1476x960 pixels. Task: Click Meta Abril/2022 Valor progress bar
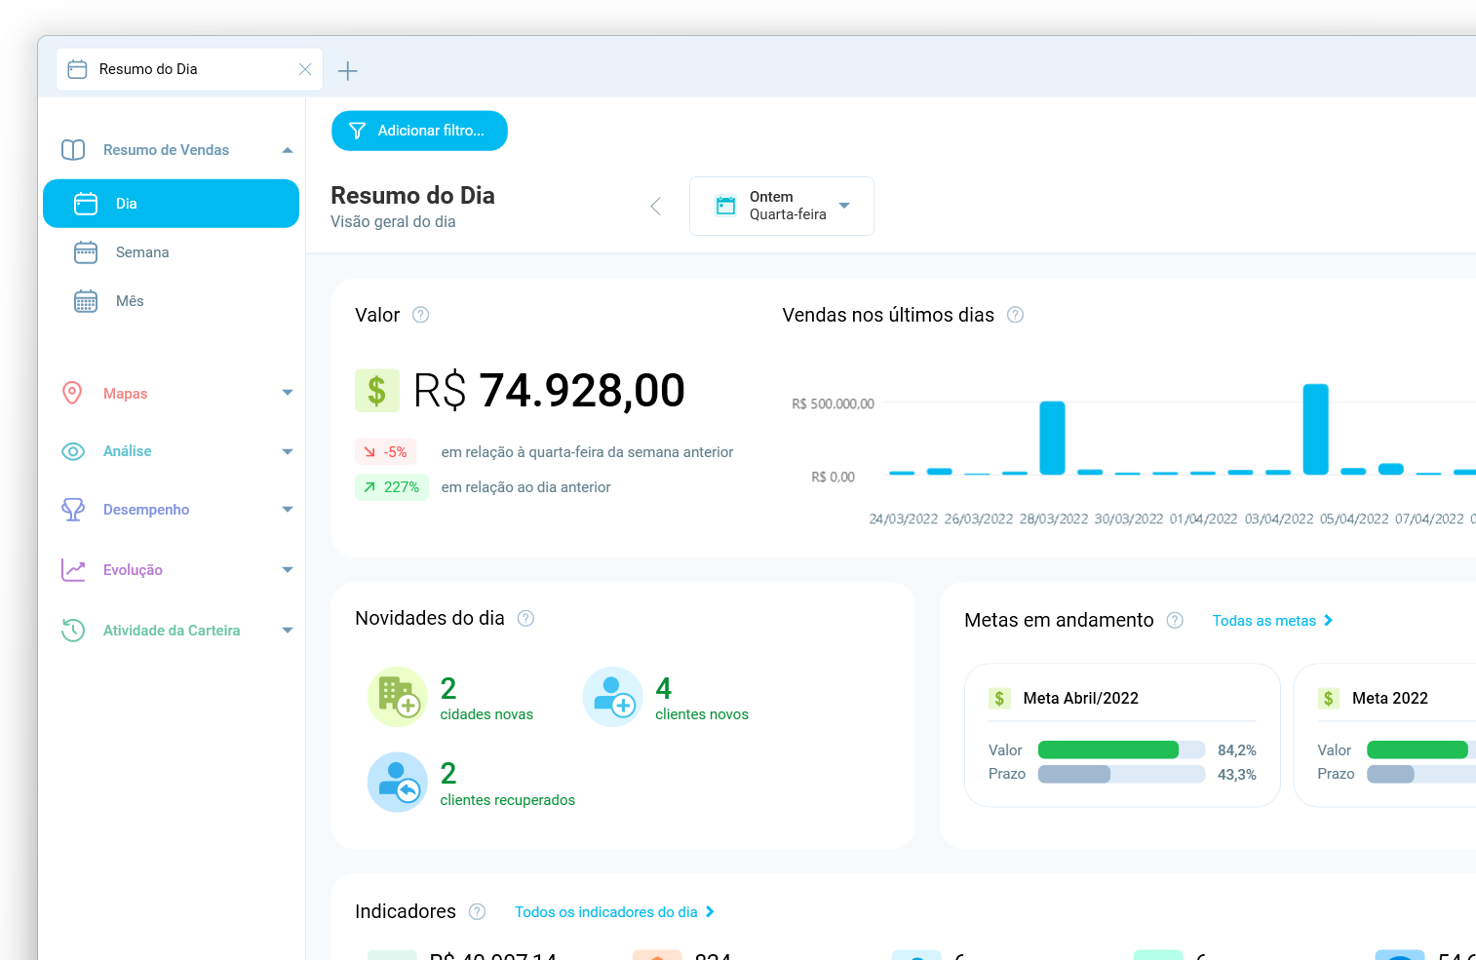point(1121,749)
